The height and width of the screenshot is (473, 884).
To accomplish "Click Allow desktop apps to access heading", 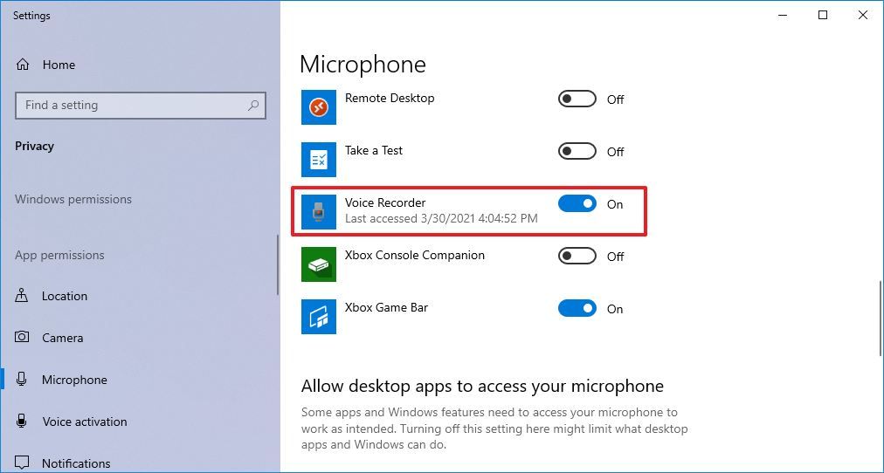I will [482, 387].
